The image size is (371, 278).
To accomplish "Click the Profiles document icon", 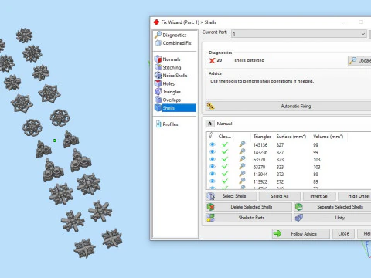I will pos(158,124).
